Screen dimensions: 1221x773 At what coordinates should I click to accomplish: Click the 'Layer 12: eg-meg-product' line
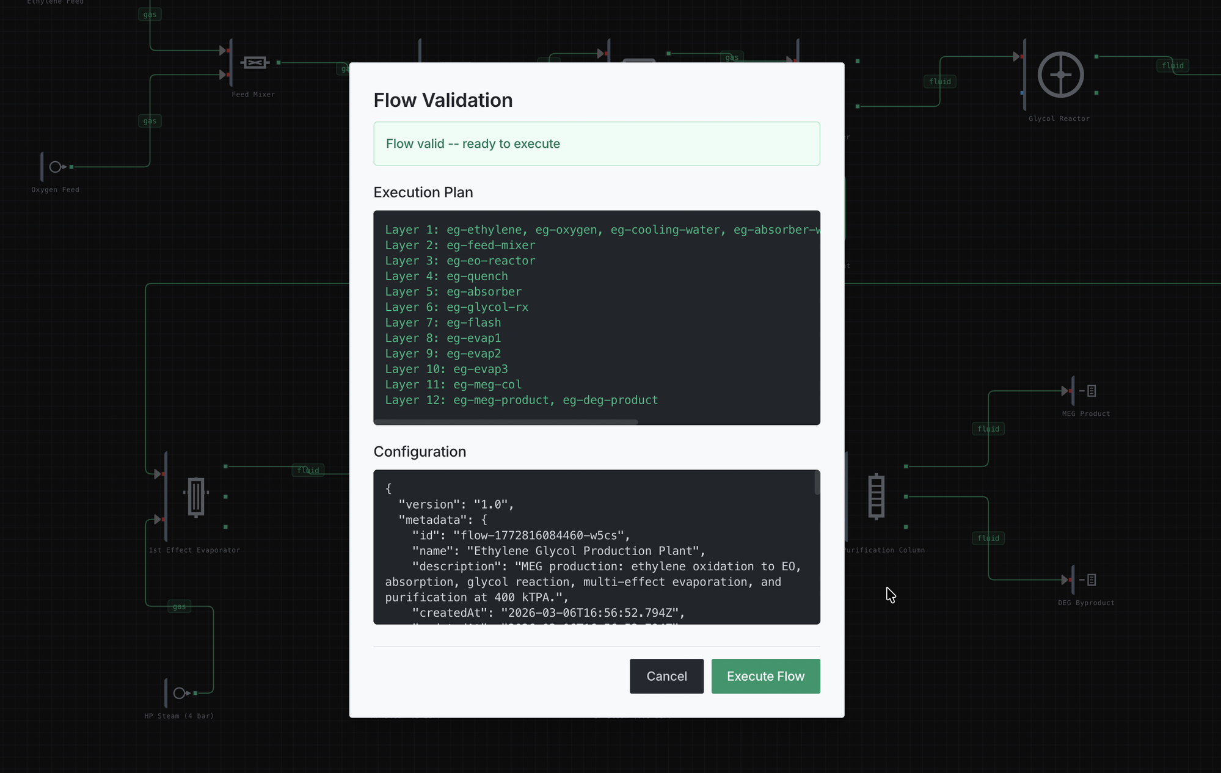click(x=522, y=400)
